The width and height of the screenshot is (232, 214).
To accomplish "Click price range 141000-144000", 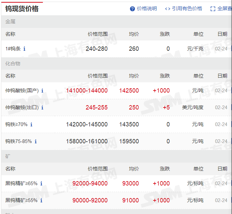I will [x=87, y=91].
